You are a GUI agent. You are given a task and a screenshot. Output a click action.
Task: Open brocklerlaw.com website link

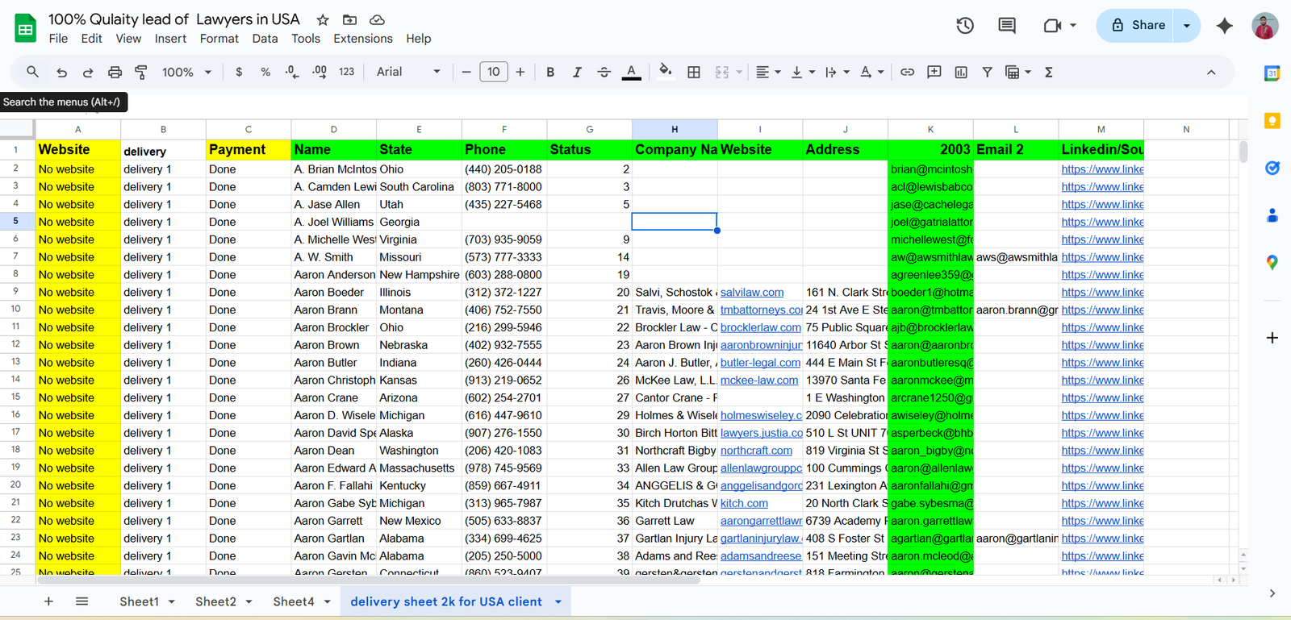[761, 327]
